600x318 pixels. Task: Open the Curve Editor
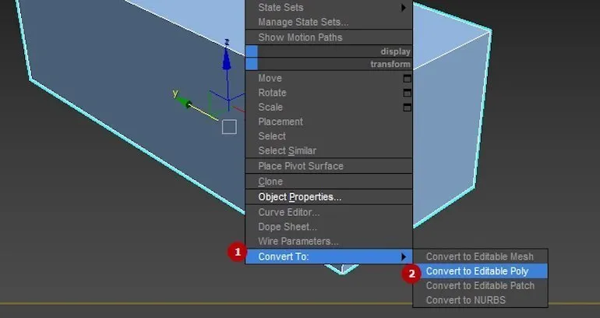click(289, 213)
